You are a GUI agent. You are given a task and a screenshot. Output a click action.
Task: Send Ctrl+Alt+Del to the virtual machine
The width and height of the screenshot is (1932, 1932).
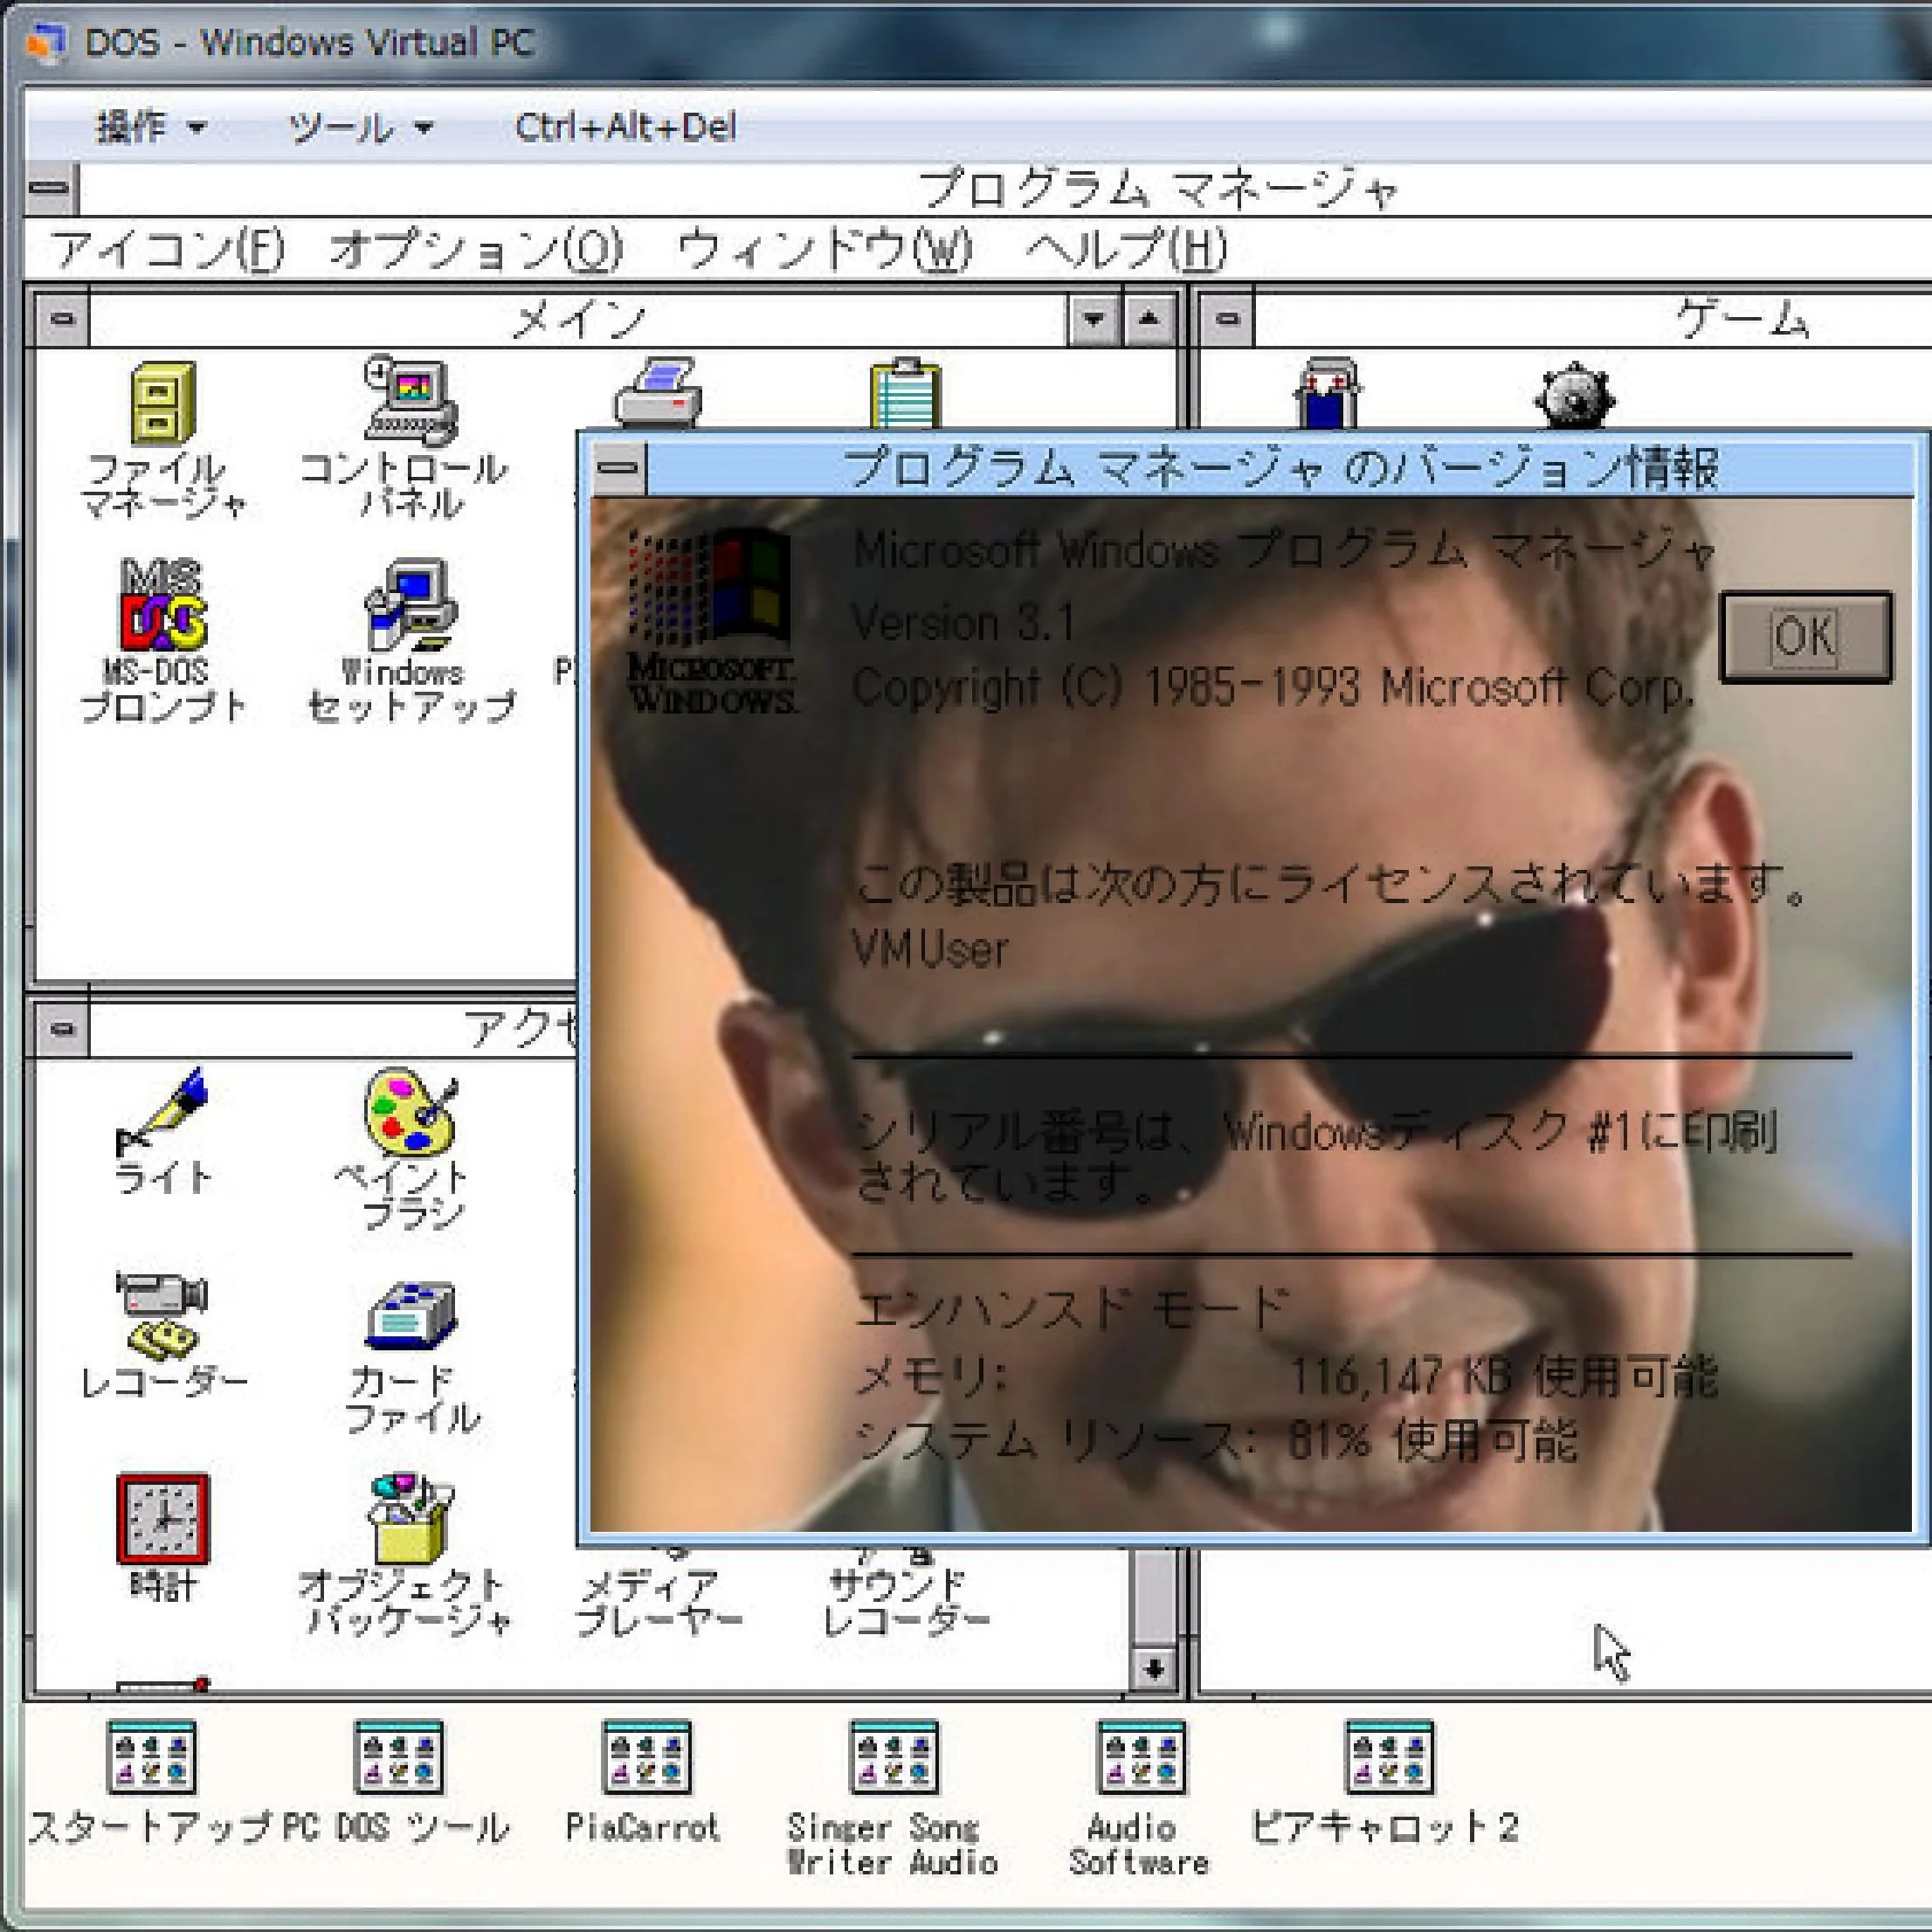click(626, 127)
